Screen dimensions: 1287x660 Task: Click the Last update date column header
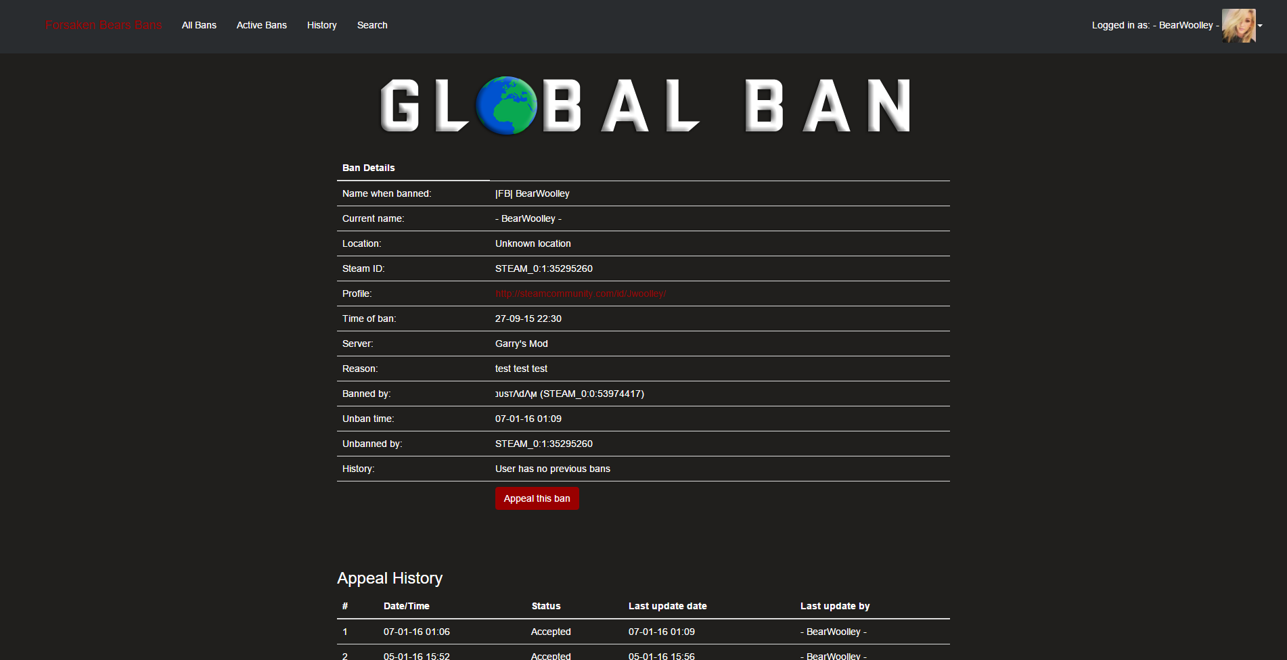667,606
